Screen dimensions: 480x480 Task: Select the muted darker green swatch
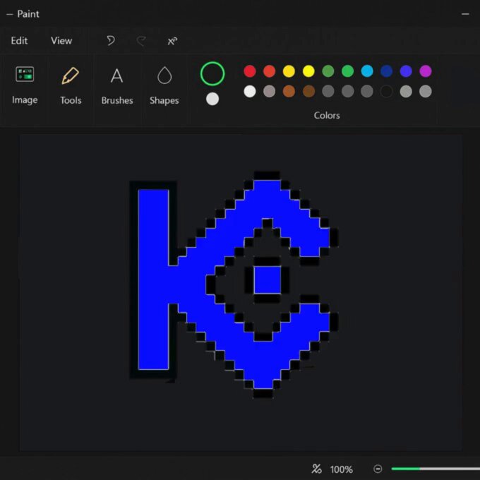pos(328,71)
